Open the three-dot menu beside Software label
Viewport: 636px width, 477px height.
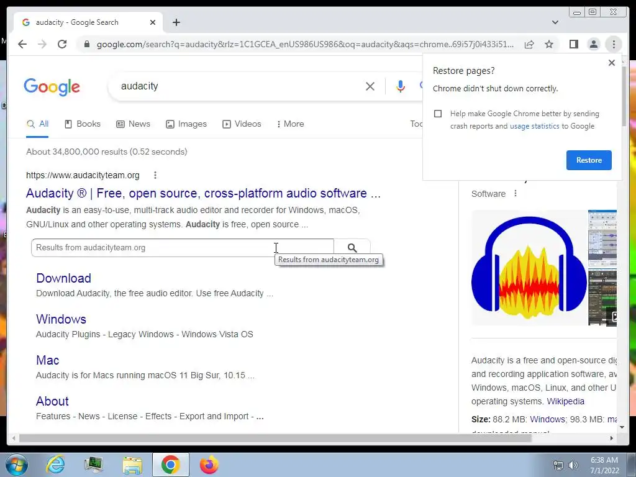[x=515, y=194]
